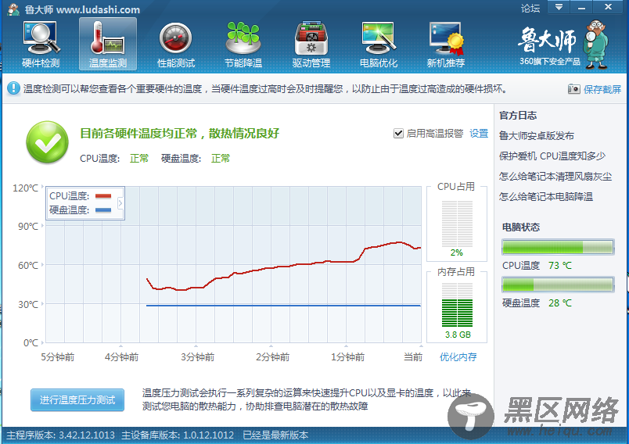The width and height of the screenshot is (629, 444).
Task: Click the 正常 value beside CPU温度
Action: click(139, 158)
